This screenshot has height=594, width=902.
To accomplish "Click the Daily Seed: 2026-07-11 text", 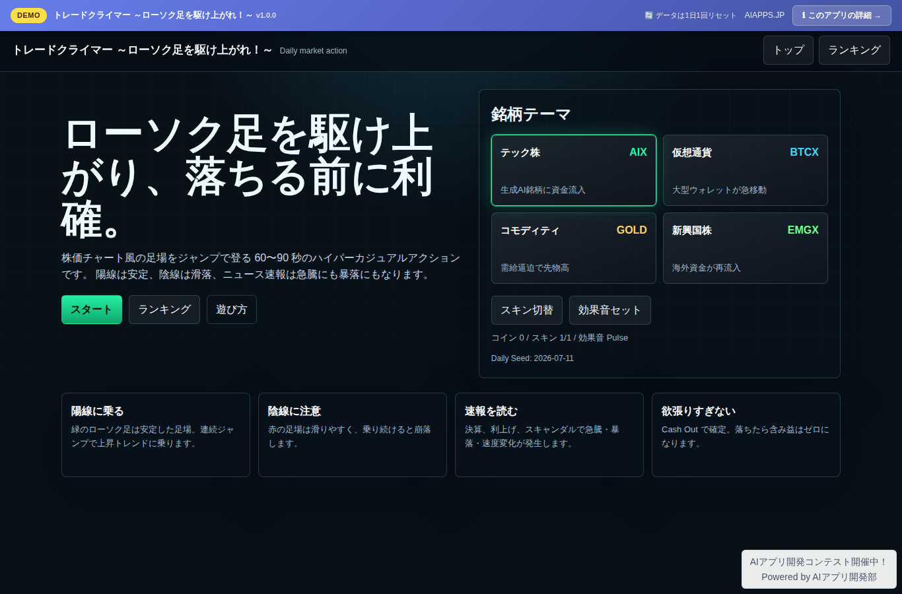I will tap(532, 358).
